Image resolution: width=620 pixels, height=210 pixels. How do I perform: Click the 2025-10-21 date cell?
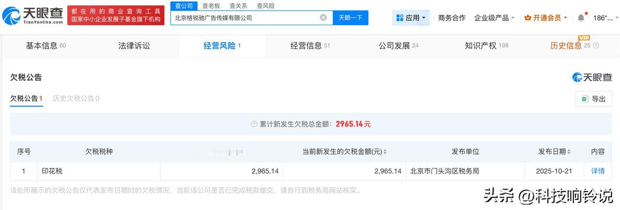coord(554,171)
